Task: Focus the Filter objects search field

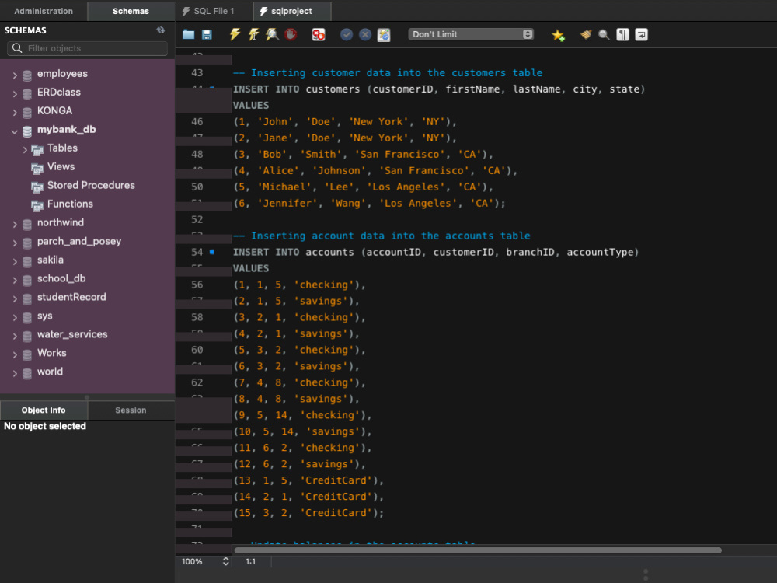Action: pyautogui.click(x=87, y=48)
